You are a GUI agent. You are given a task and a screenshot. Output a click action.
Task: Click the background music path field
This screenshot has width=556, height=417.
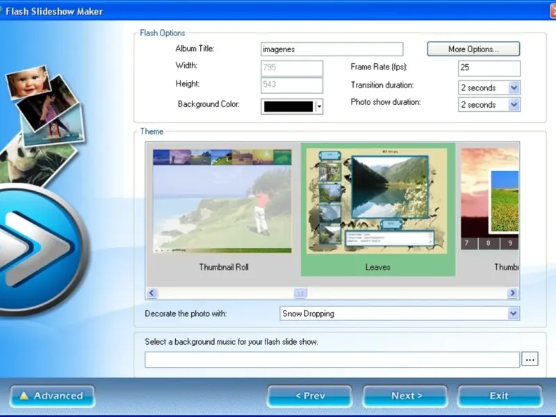click(332, 359)
